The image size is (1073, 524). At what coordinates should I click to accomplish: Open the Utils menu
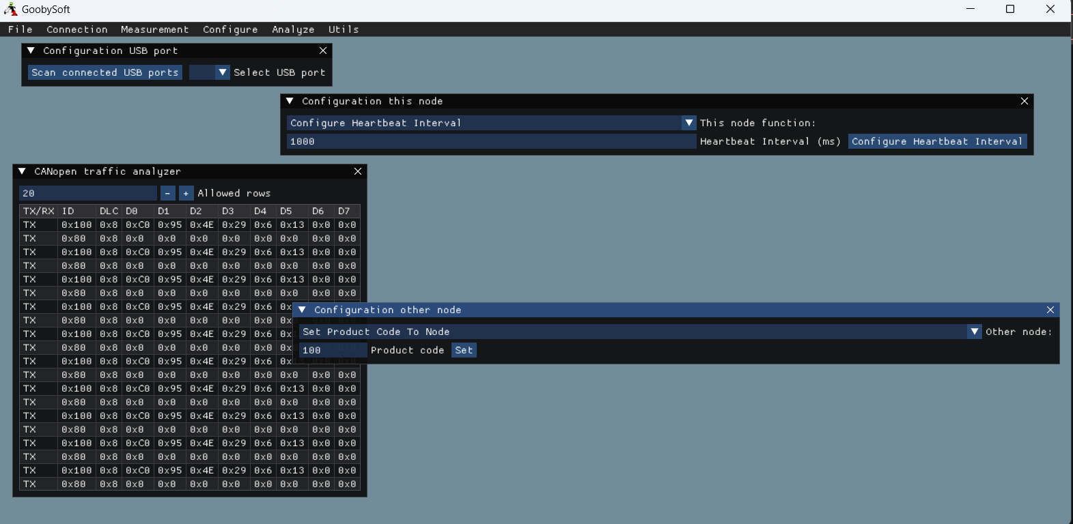(x=344, y=29)
